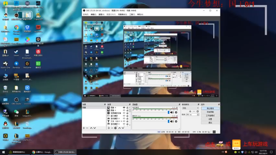The image size is (276, 155).
Task: Open OBS 设置 settings button
Action: [210, 119]
